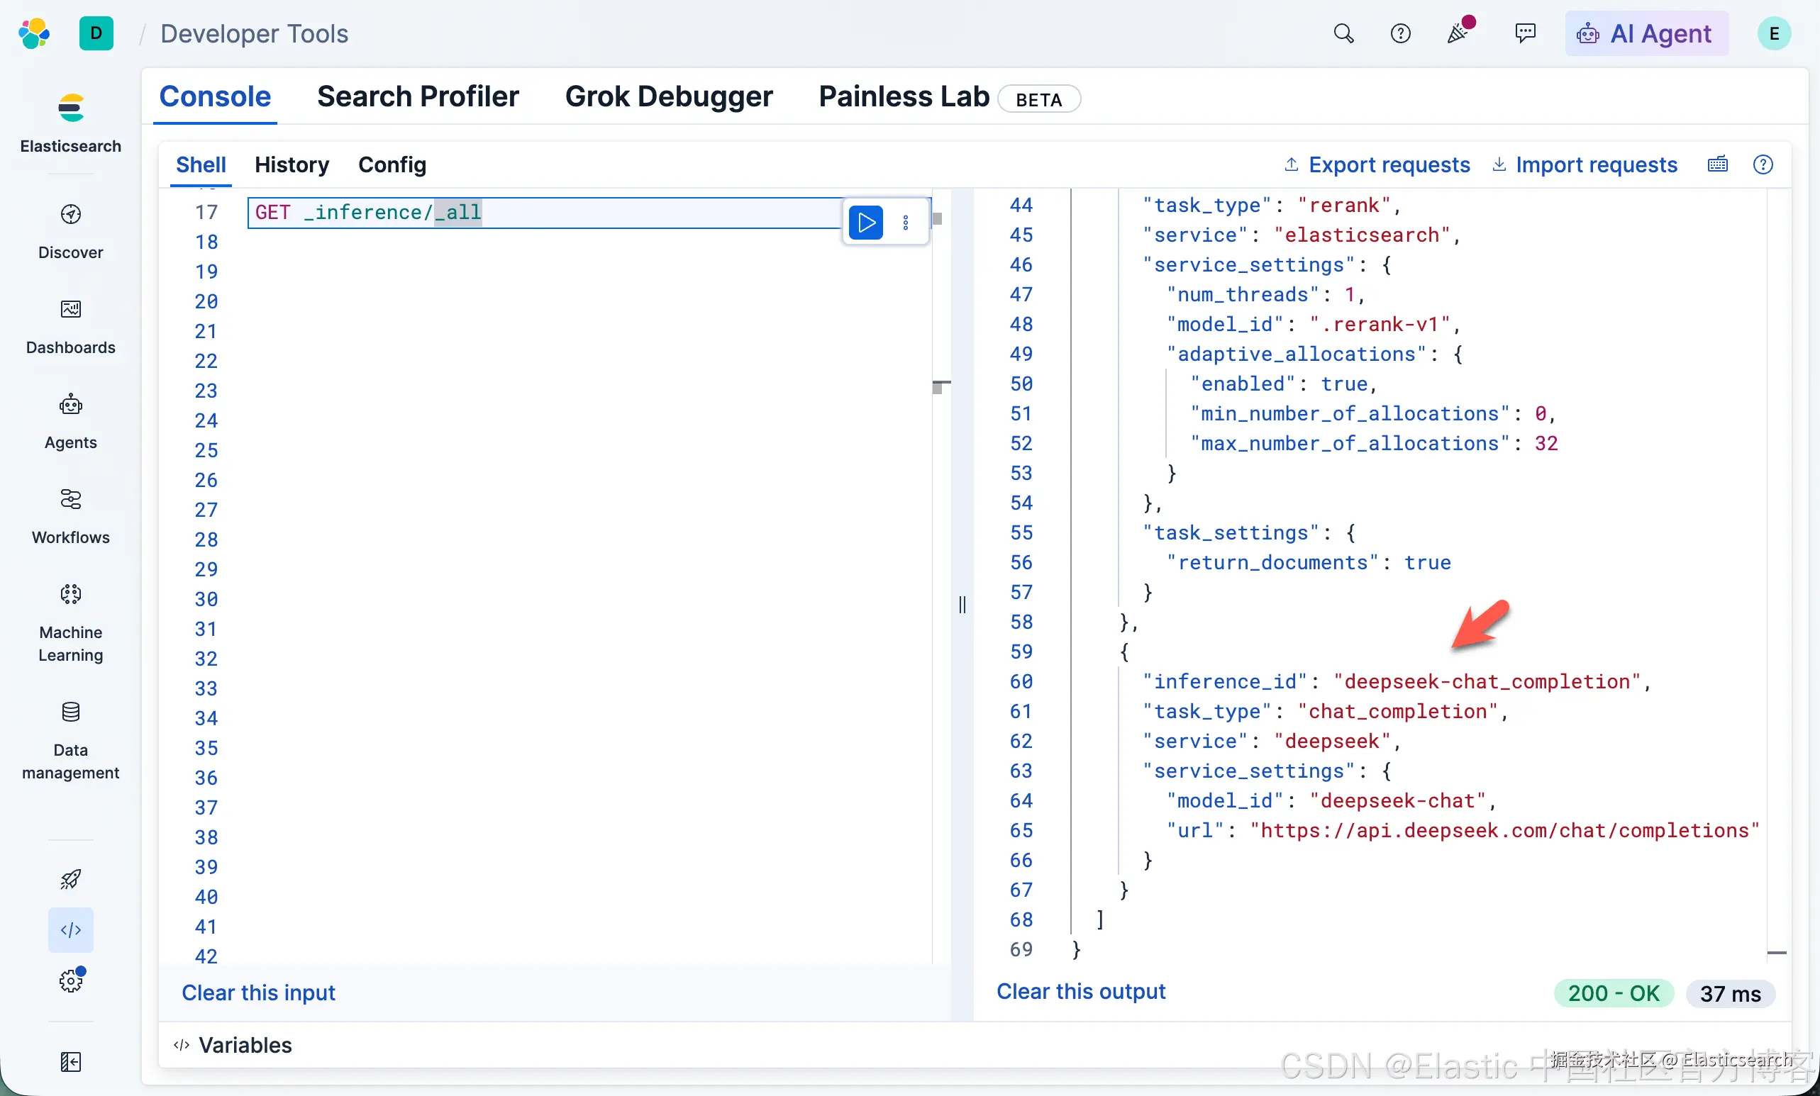Go to Elasticsearch home in sidebar
The height and width of the screenshot is (1096, 1820).
(71, 123)
